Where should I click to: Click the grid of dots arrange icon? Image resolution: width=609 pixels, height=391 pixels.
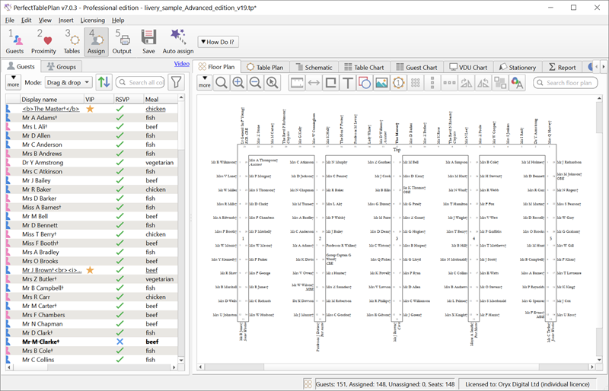416,83
